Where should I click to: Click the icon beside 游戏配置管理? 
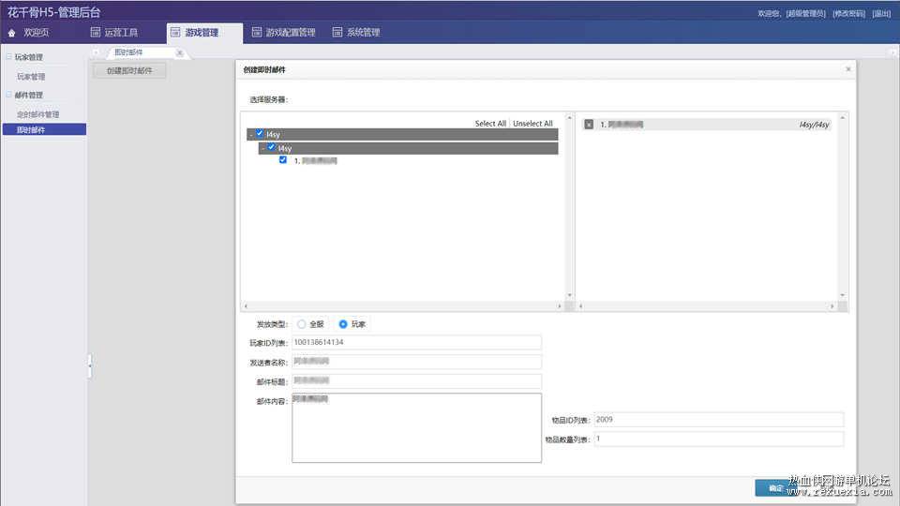coord(257,32)
